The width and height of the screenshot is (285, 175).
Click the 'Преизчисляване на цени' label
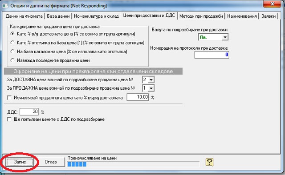pyautogui.click(x=92, y=158)
